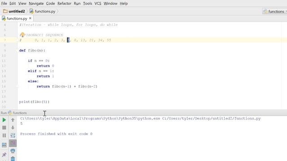Click the console output value 5
The image size is (287, 161).
(x=22, y=123)
